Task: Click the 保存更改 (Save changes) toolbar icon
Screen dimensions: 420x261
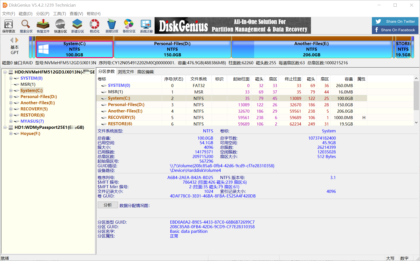Action: [9, 26]
